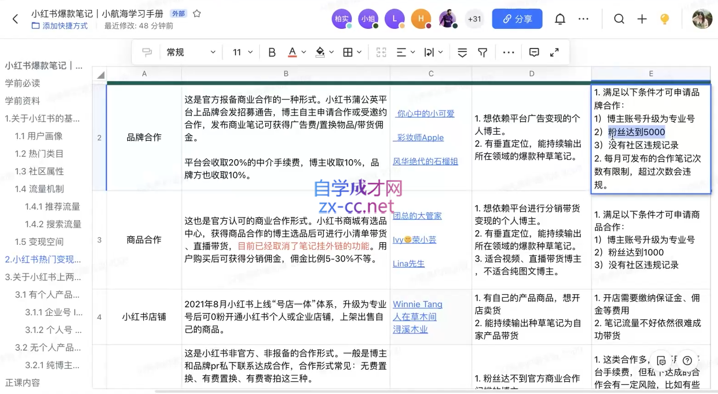Screen dimensions: 718x394
Task: Click the blue 分享 share button
Action: click(x=517, y=19)
